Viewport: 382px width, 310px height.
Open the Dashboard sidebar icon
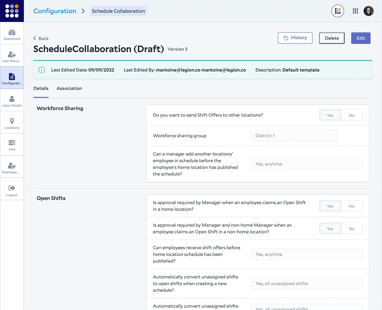12,35
